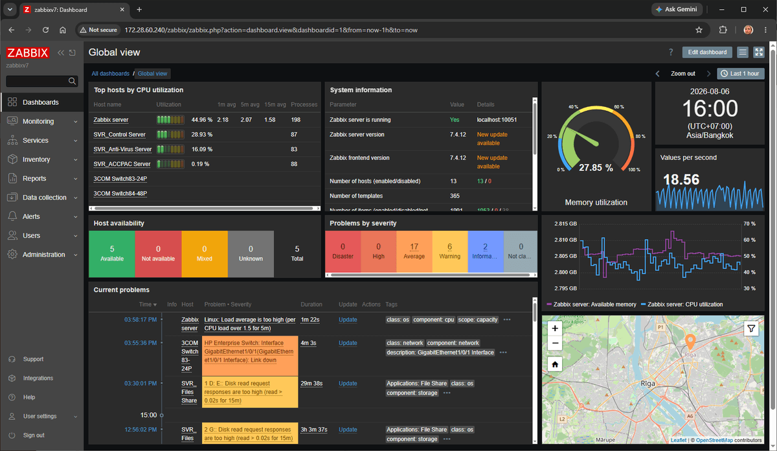Open Alerts section chevron
Screen dimensions: 777x451
tap(76, 216)
